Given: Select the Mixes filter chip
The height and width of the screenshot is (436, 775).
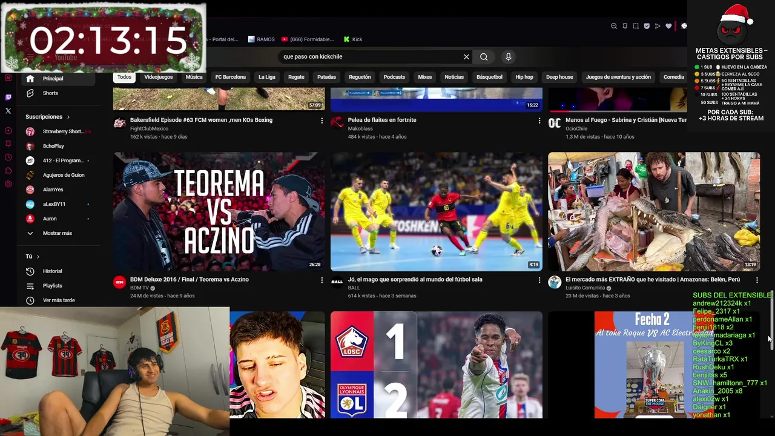Looking at the screenshot, I should coord(425,77).
